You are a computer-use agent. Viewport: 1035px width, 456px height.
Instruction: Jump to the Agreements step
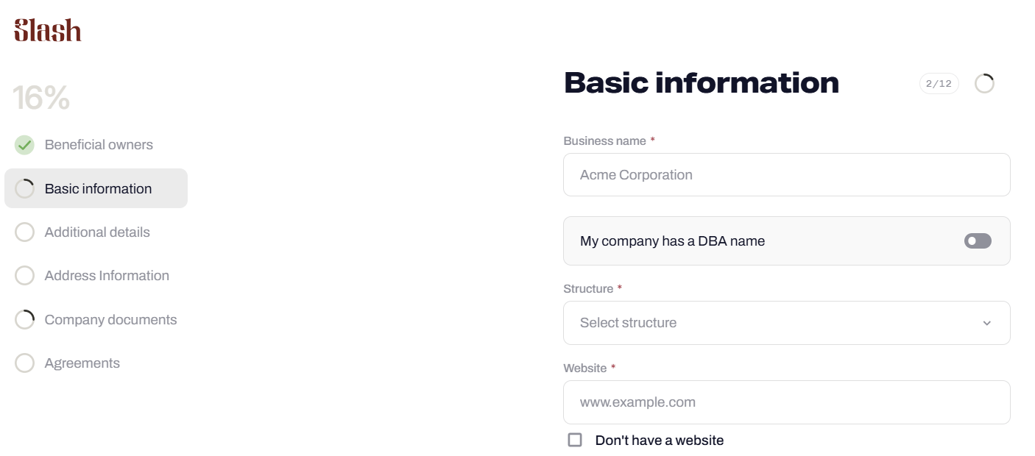[x=82, y=363]
